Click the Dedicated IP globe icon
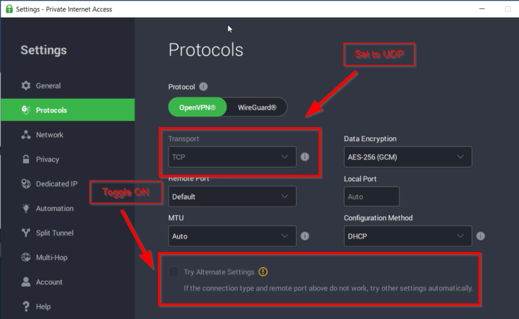The height and width of the screenshot is (319, 519). [x=26, y=184]
